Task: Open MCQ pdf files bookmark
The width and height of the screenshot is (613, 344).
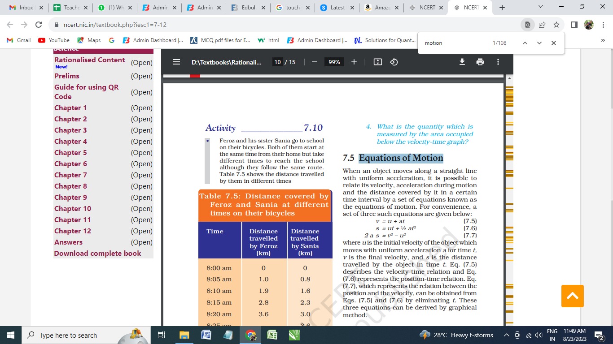Action: (x=220, y=40)
